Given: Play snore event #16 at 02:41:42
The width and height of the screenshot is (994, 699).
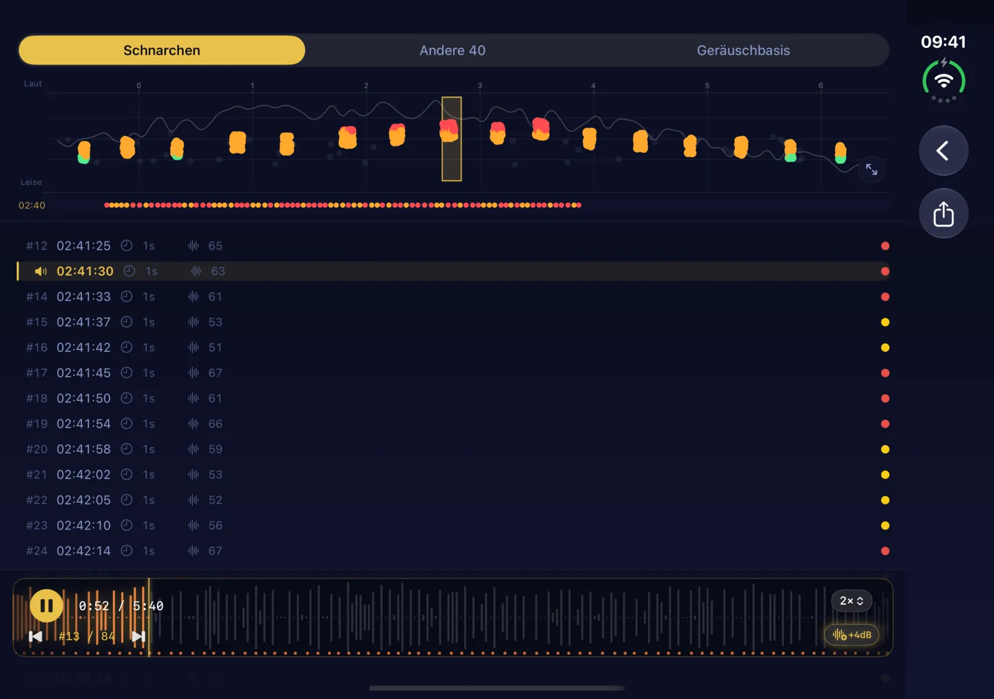Looking at the screenshot, I should [454, 348].
